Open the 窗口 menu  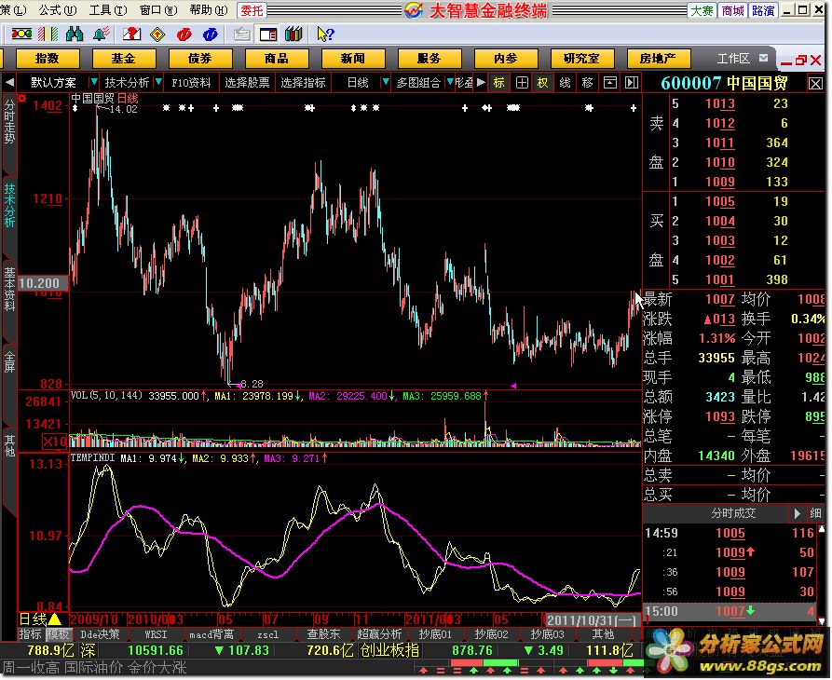(158, 10)
